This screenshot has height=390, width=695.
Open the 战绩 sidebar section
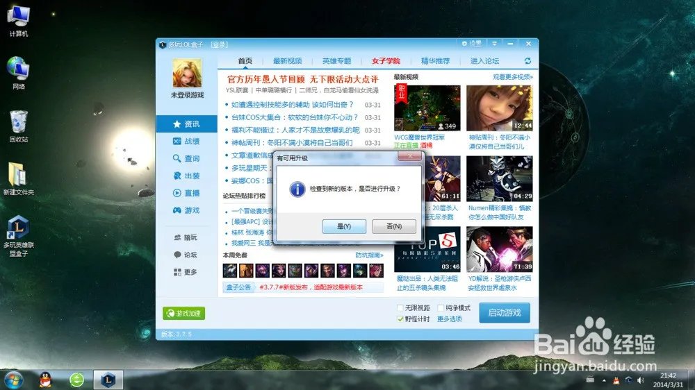pyautogui.click(x=186, y=141)
